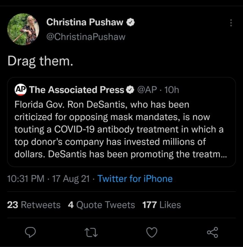View the 23 Retweets list
The image size is (243, 247).
(34, 205)
